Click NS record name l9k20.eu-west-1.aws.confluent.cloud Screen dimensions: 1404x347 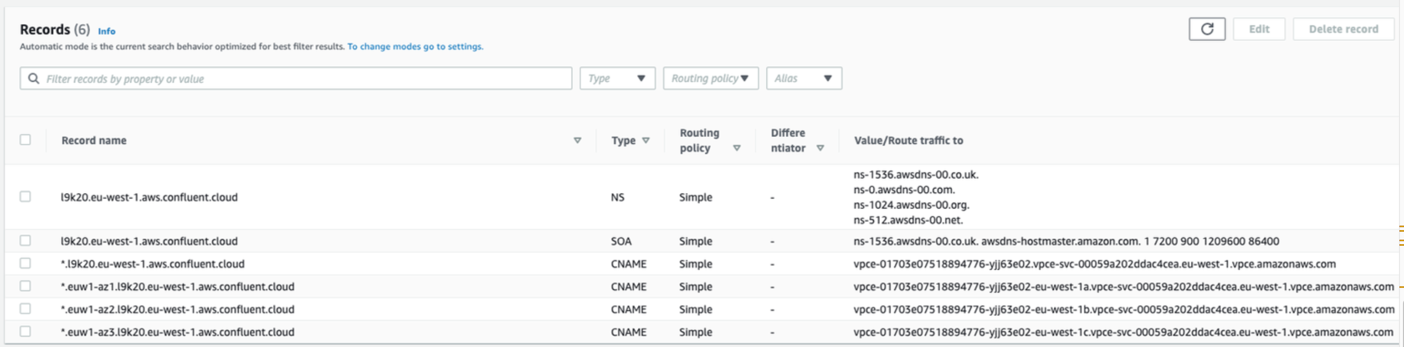point(150,197)
